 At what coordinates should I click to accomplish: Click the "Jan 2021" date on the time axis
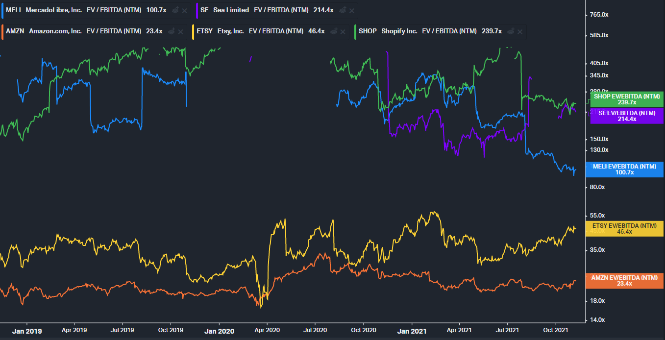pos(412,331)
